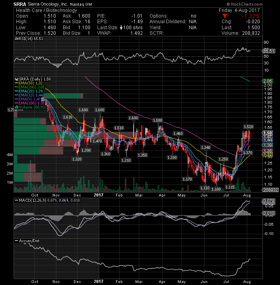
Task: Click the Accum/Dist indicator label
Action: [x=27, y=241]
